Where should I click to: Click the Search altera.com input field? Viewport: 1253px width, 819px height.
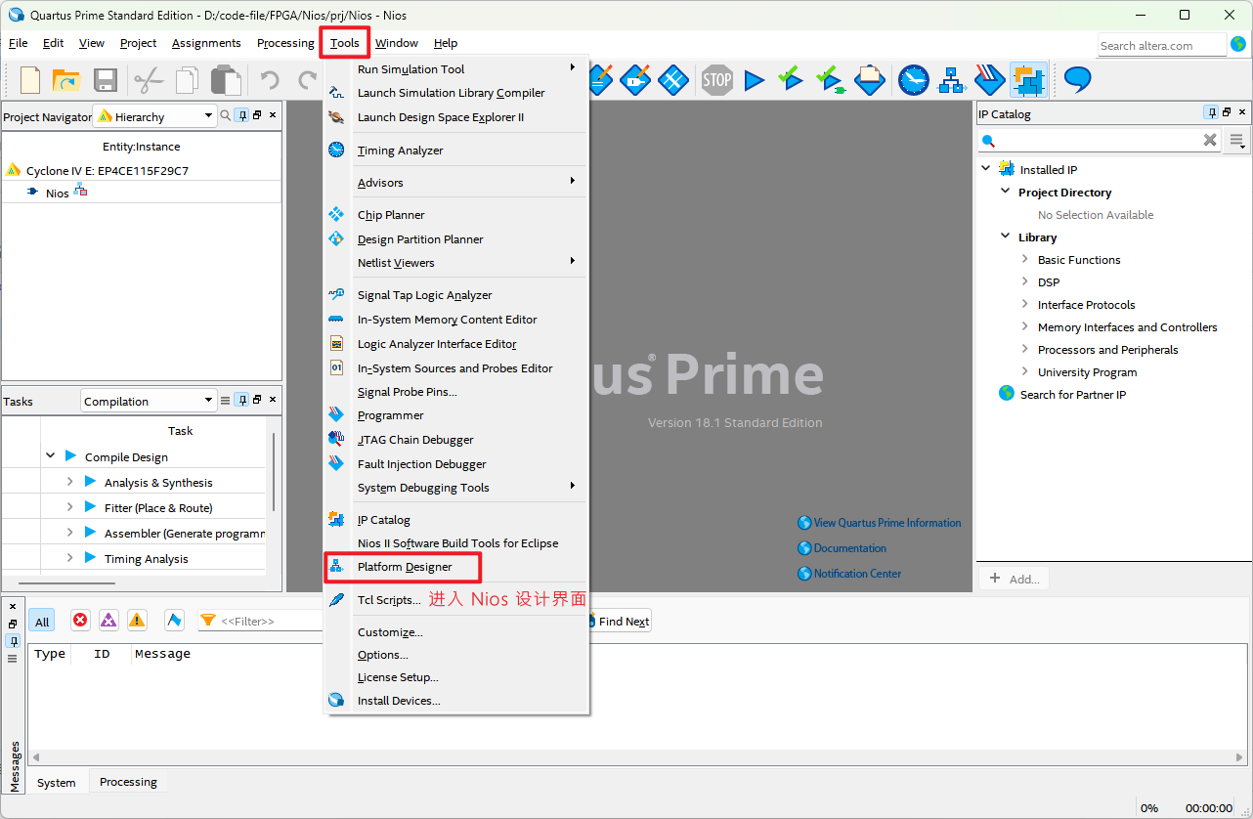(x=1161, y=45)
